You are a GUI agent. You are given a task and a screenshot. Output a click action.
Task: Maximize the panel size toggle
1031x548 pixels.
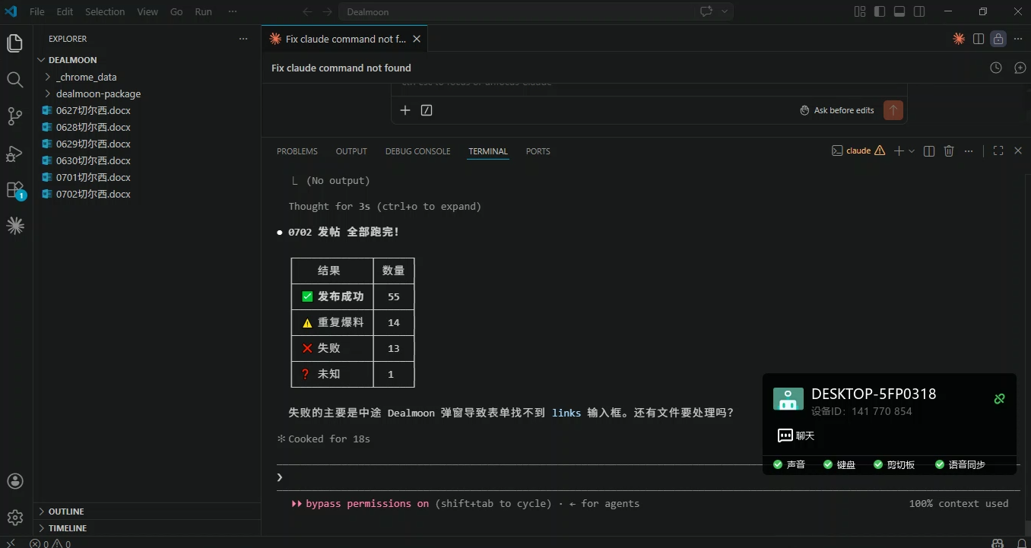(x=998, y=151)
